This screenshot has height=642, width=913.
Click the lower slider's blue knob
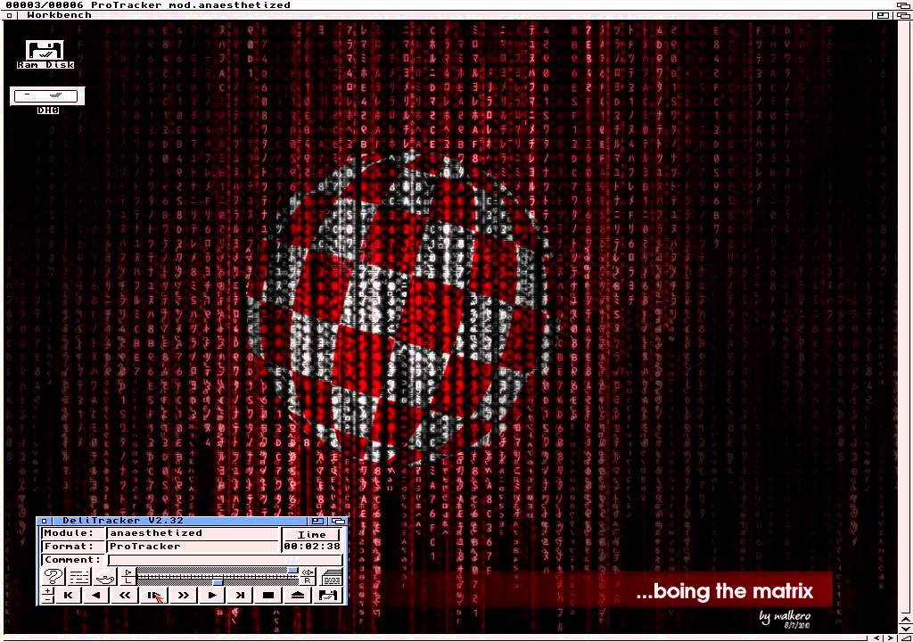[x=218, y=582]
